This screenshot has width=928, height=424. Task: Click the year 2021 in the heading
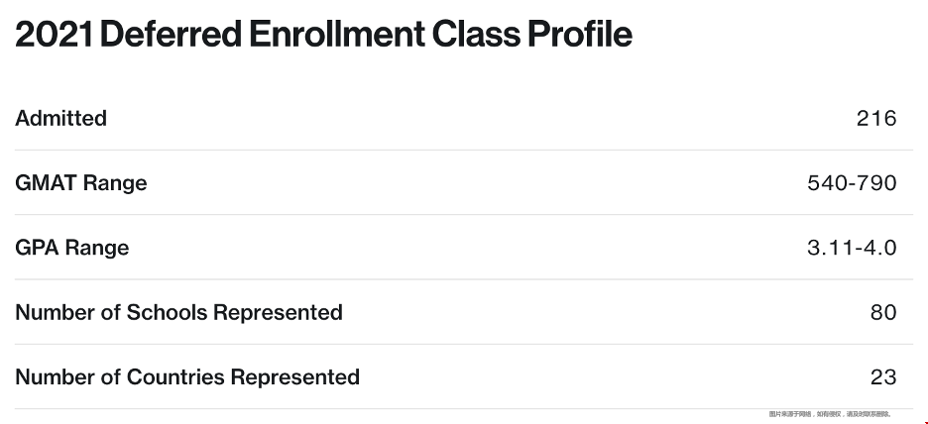(x=54, y=35)
